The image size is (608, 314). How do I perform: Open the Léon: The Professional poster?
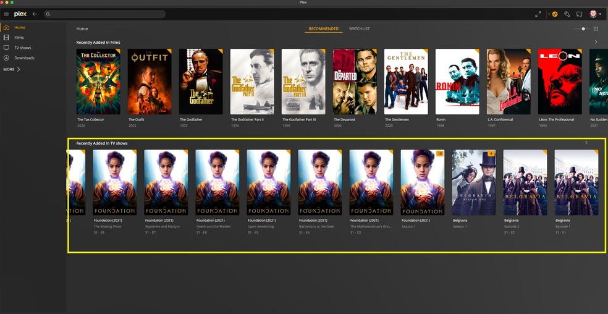point(560,82)
